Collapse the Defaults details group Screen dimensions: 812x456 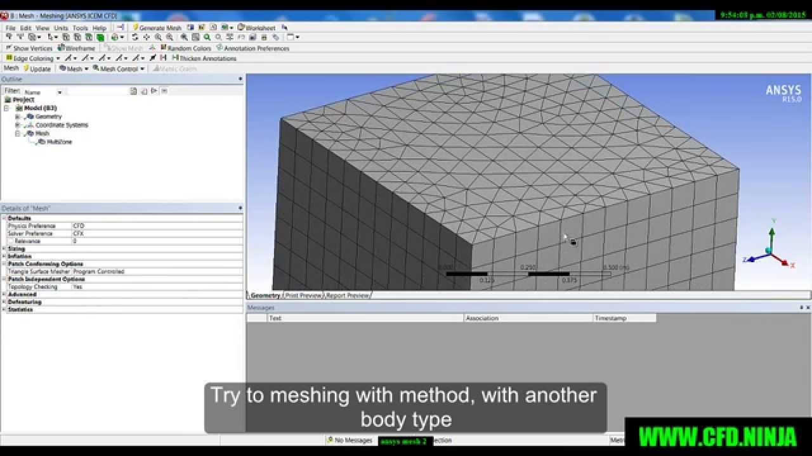tap(4, 218)
